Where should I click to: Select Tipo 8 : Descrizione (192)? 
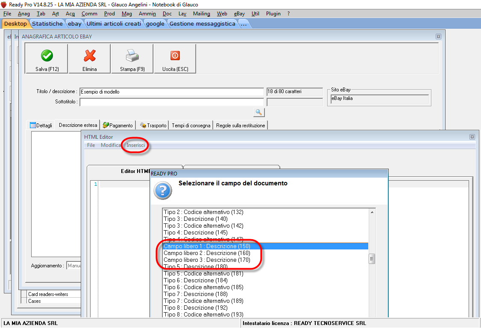266,307
